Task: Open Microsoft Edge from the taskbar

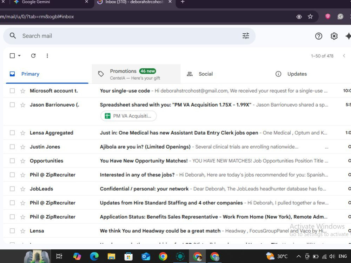Action: (x=94, y=256)
